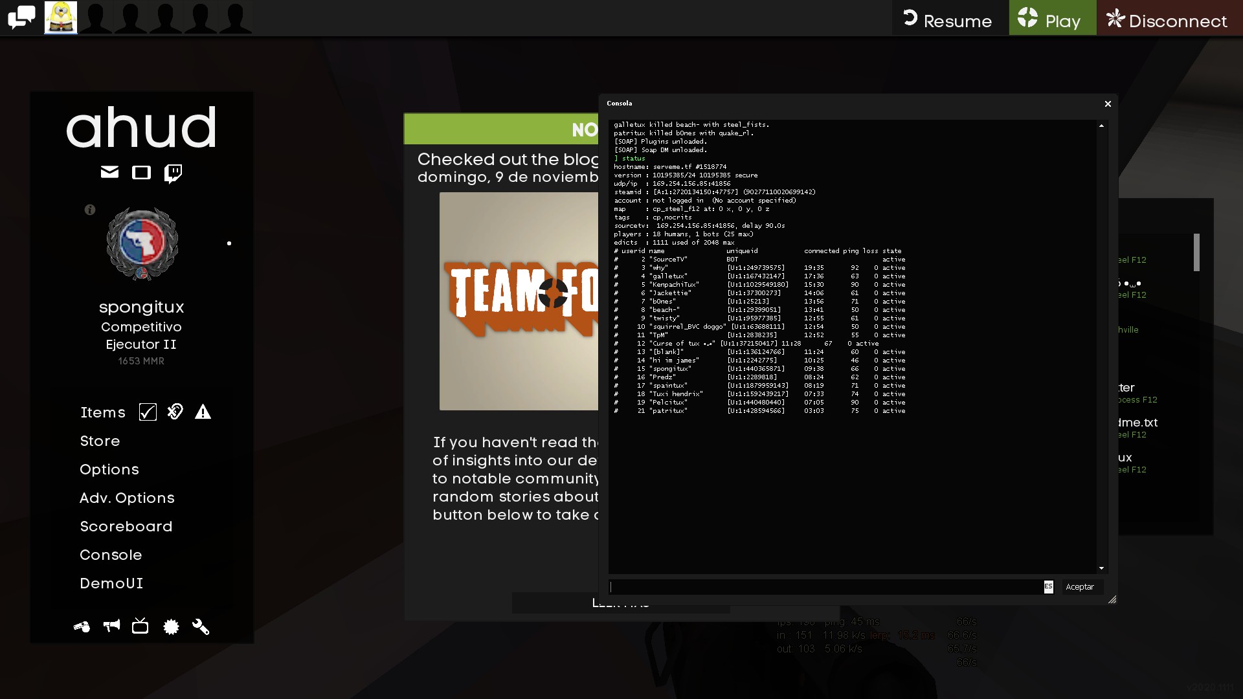Click the wrench tools icon
The image size is (1243, 699).
(201, 627)
